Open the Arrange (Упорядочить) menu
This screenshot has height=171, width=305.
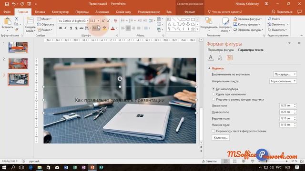(x=209, y=24)
